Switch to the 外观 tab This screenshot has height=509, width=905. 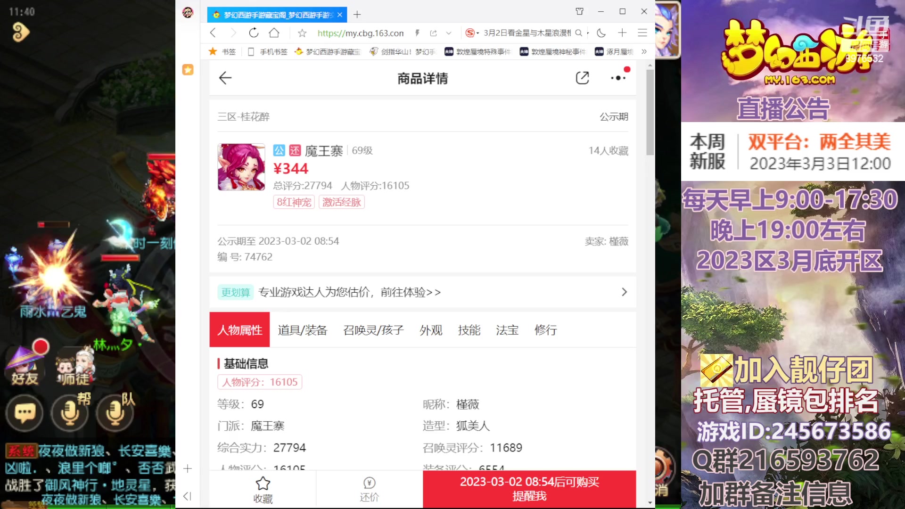pyautogui.click(x=431, y=330)
